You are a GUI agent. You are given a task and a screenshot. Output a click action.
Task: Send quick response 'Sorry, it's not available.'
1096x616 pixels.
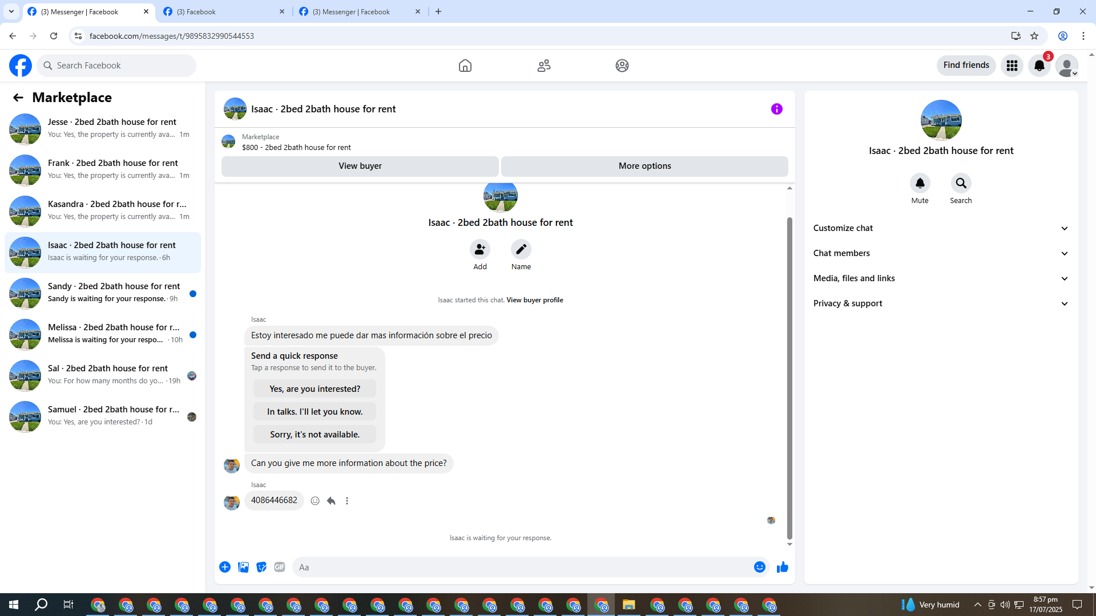tap(315, 435)
